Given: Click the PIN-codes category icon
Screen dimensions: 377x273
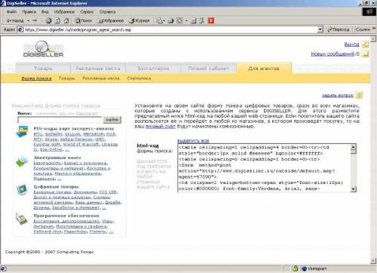Looking at the screenshot, I should (x=22, y=132).
